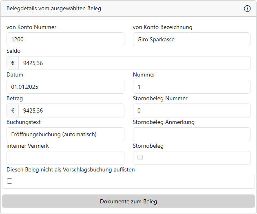The width and height of the screenshot is (257, 214).
Task: Focus the von Konto Nummer field
Action: tap(65, 39)
